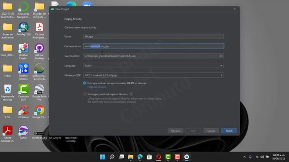Click the Name input field
Image resolution: width=289 pixels, height=162 pixels.
point(154,36)
